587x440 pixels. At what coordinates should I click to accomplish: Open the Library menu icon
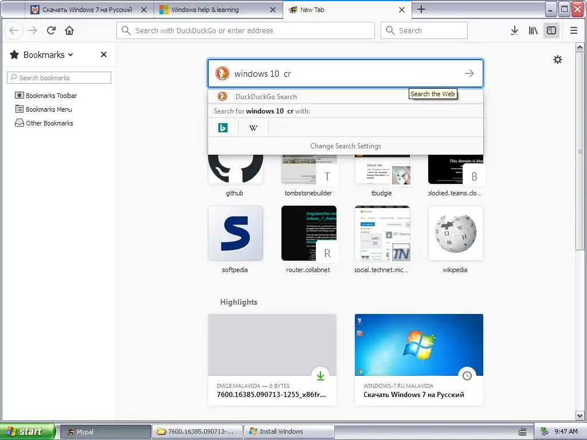coord(533,31)
